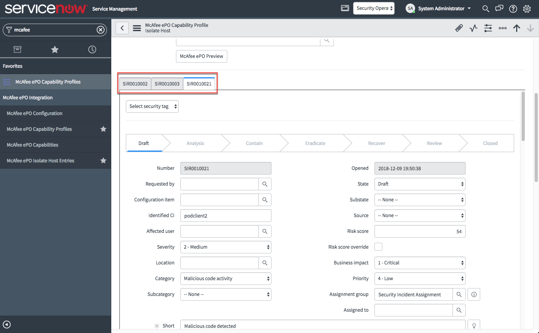The image size is (539, 333).
Task: Select the Closed stage in process flow
Action: pos(490,143)
